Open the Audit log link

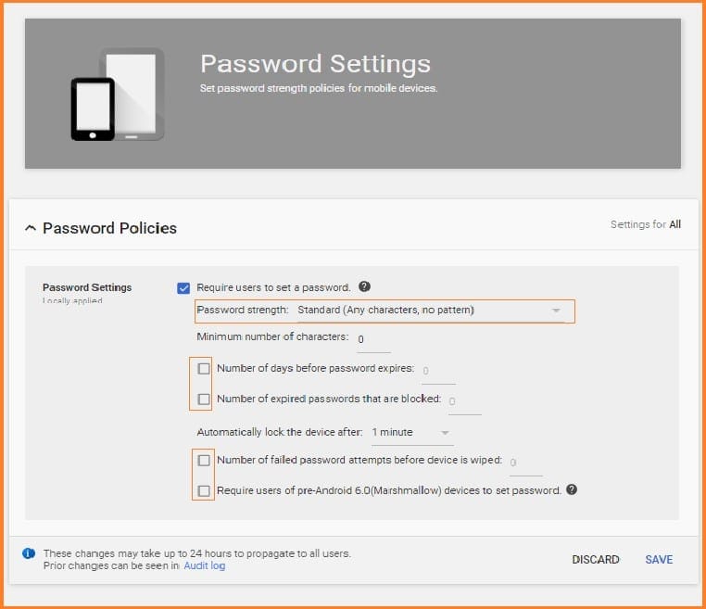point(204,565)
